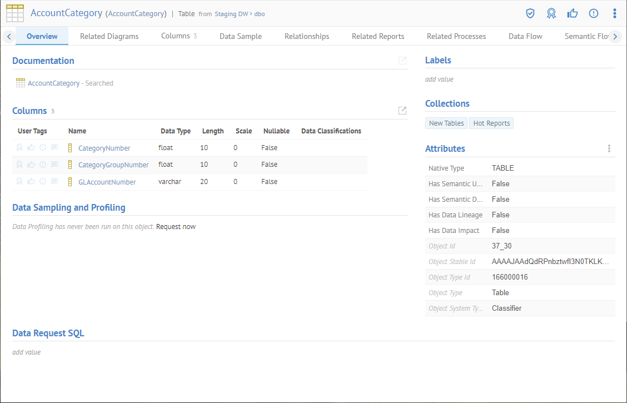Toggle the endorsement badge on the GLAccountNumber row

pos(19,181)
